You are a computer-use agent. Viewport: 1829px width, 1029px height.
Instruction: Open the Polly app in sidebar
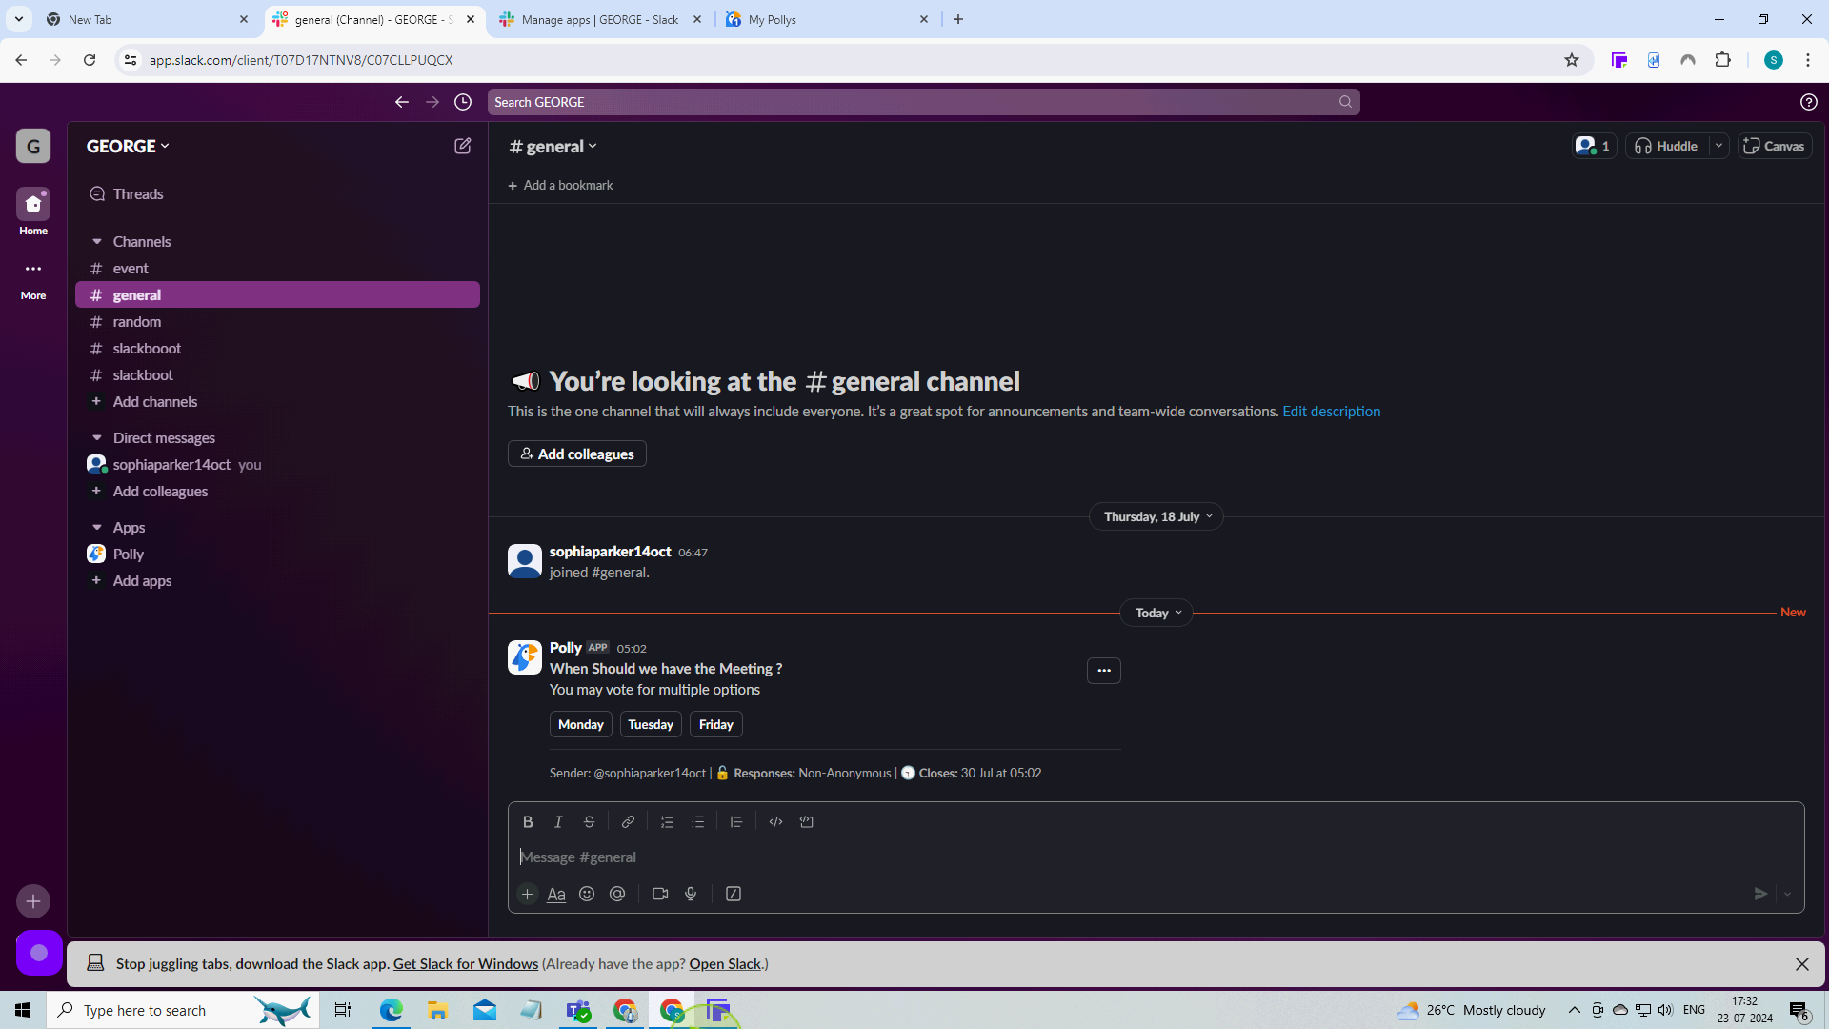tap(277, 555)
